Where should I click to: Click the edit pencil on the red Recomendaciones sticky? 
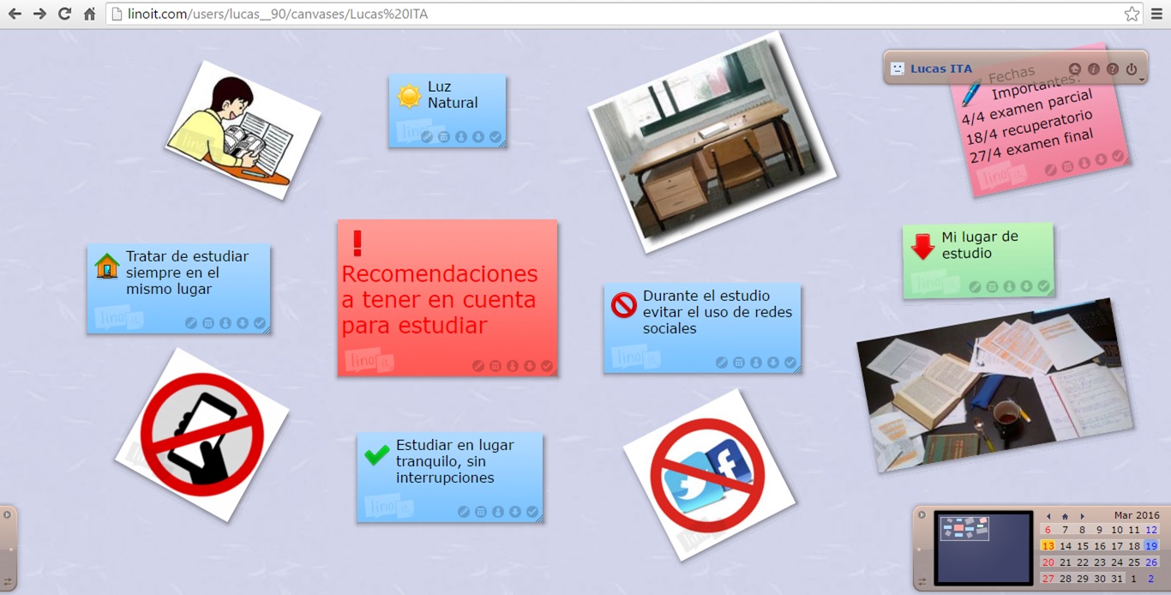(478, 366)
